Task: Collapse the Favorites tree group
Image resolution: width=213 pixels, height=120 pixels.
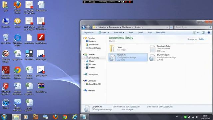Action: tap(84, 38)
